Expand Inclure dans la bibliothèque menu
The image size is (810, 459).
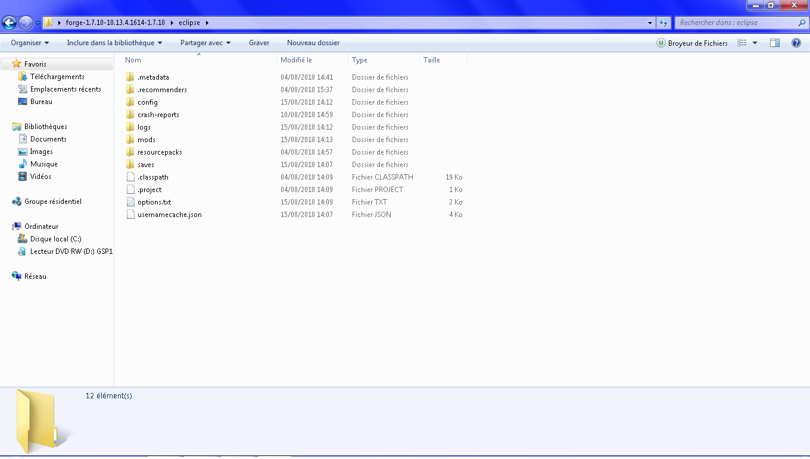coord(114,43)
